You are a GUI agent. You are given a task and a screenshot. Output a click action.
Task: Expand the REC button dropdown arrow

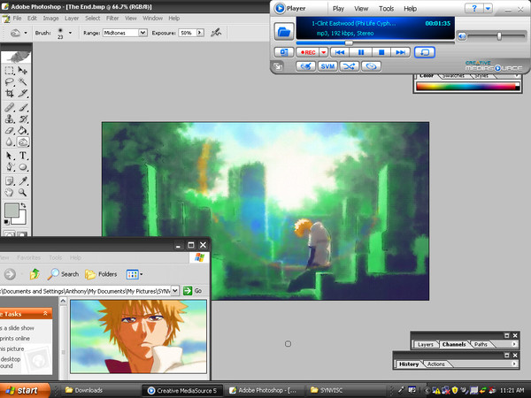pos(324,52)
